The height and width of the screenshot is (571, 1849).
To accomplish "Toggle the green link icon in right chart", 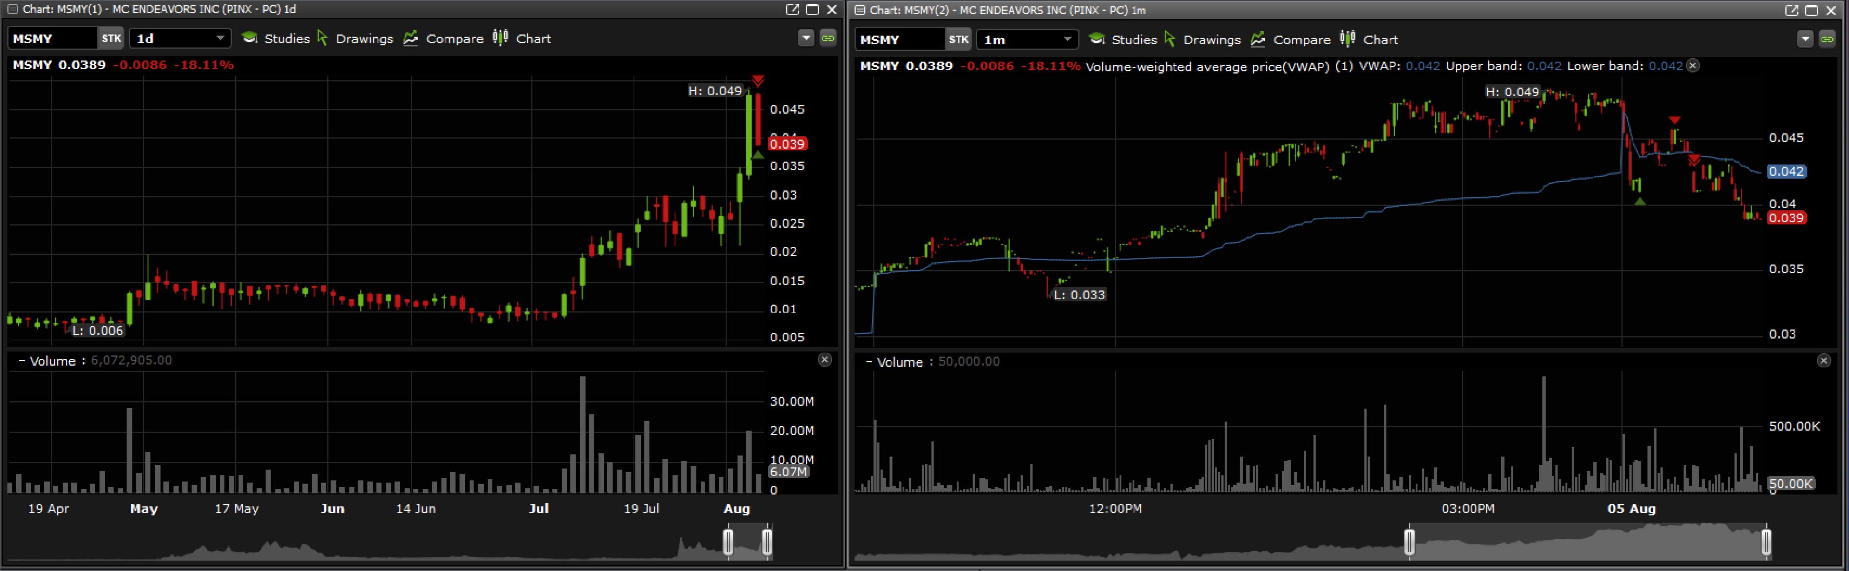I will (x=1827, y=39).
